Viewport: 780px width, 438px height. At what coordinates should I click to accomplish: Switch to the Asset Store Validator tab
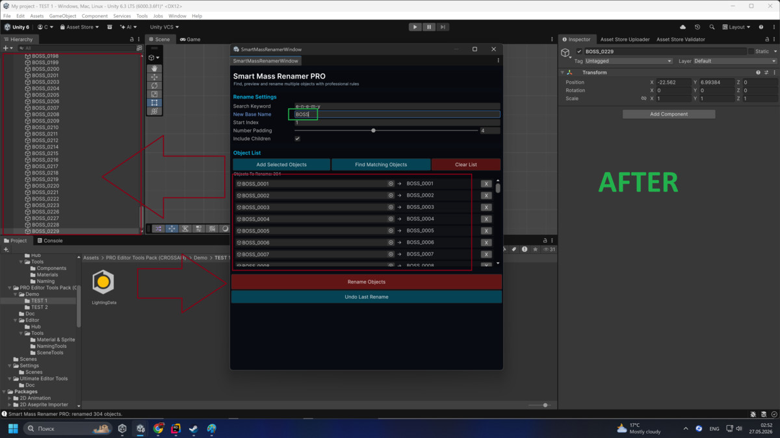681,40
